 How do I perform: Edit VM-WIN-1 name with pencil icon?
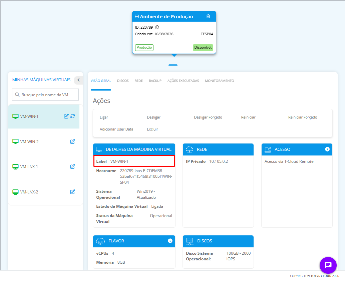[66, 116]
